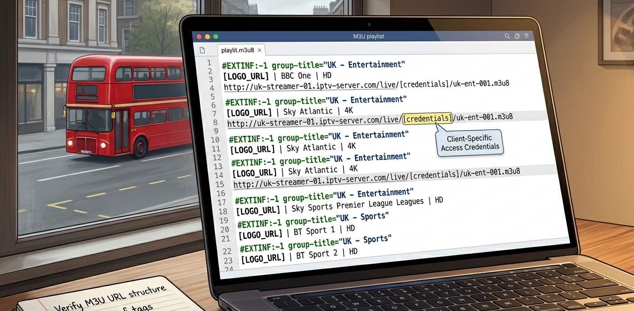
Task: Click the BBC One | HD line
Action: 277,76
